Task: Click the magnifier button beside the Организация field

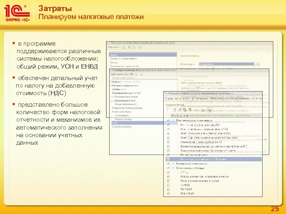Action: [x=259, y=64]
